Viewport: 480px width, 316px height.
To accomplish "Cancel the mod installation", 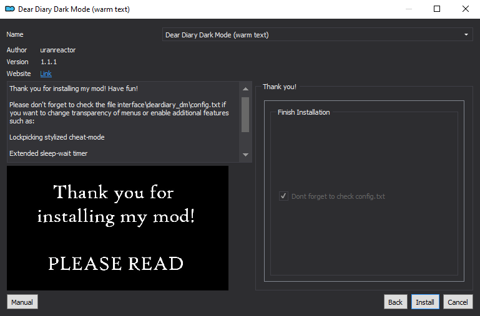I will 458,302.
